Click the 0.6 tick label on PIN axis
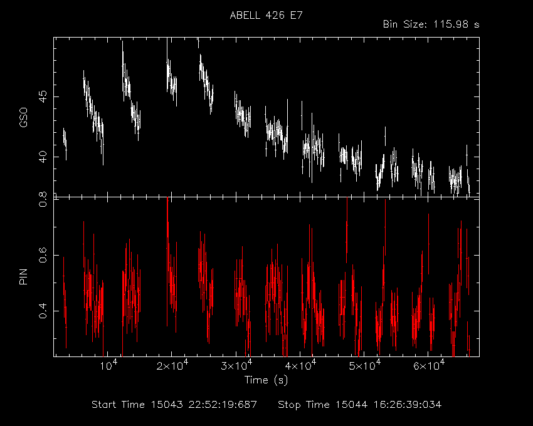533x426 pixels. pyautogui.click(x=43, y=255)
